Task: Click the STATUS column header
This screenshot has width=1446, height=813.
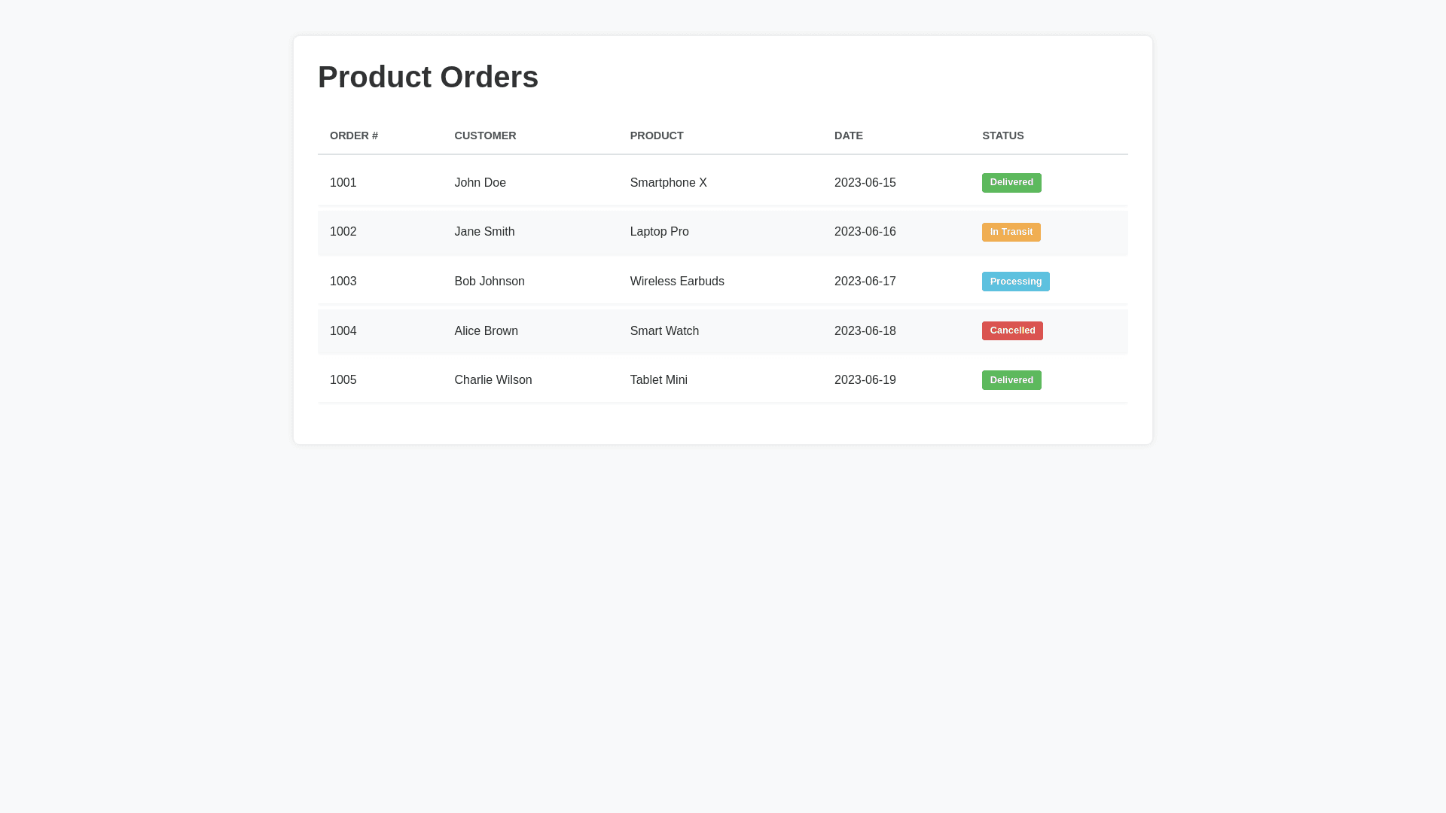Action: pyautogui.click(x=1002, y=135)
